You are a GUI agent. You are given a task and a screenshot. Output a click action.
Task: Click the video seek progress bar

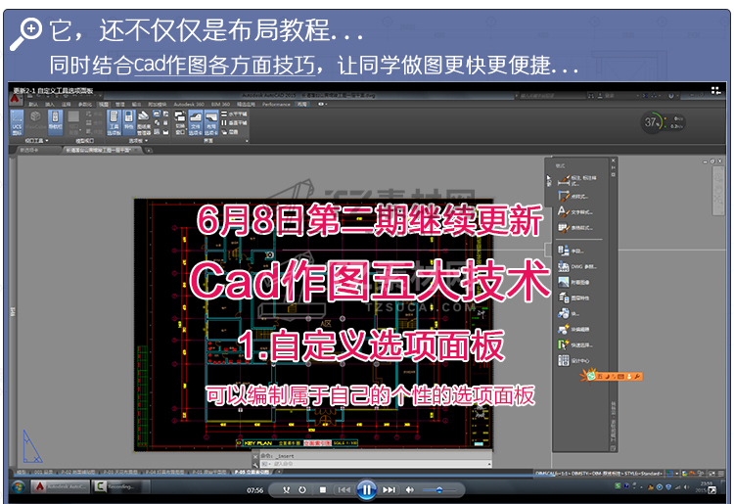367,476
